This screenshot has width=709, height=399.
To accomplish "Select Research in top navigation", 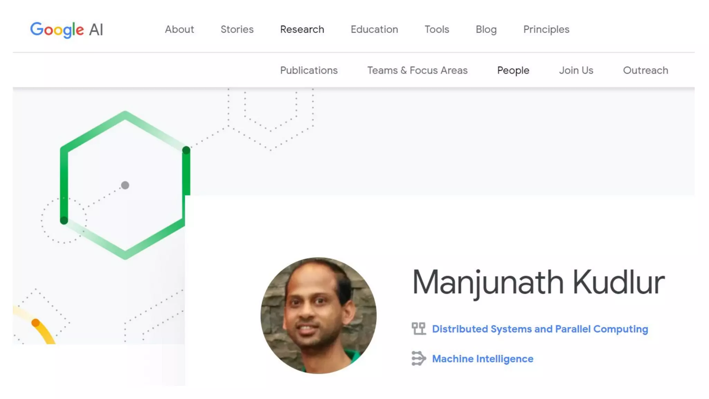I will click(x=302, y=29).
